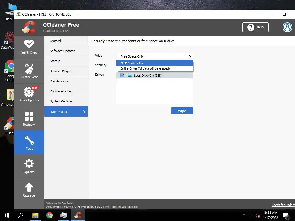
Task: Open the Driver Updater section
Action: click(x=29, y=95)
